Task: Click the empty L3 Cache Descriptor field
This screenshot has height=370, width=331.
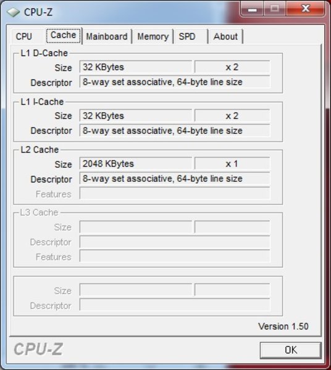Action: (x=175, y=242)
